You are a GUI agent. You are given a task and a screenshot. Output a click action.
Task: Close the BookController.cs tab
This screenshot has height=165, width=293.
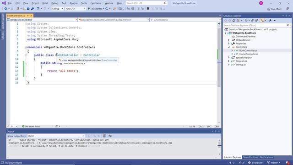click(x=31, y=16)
